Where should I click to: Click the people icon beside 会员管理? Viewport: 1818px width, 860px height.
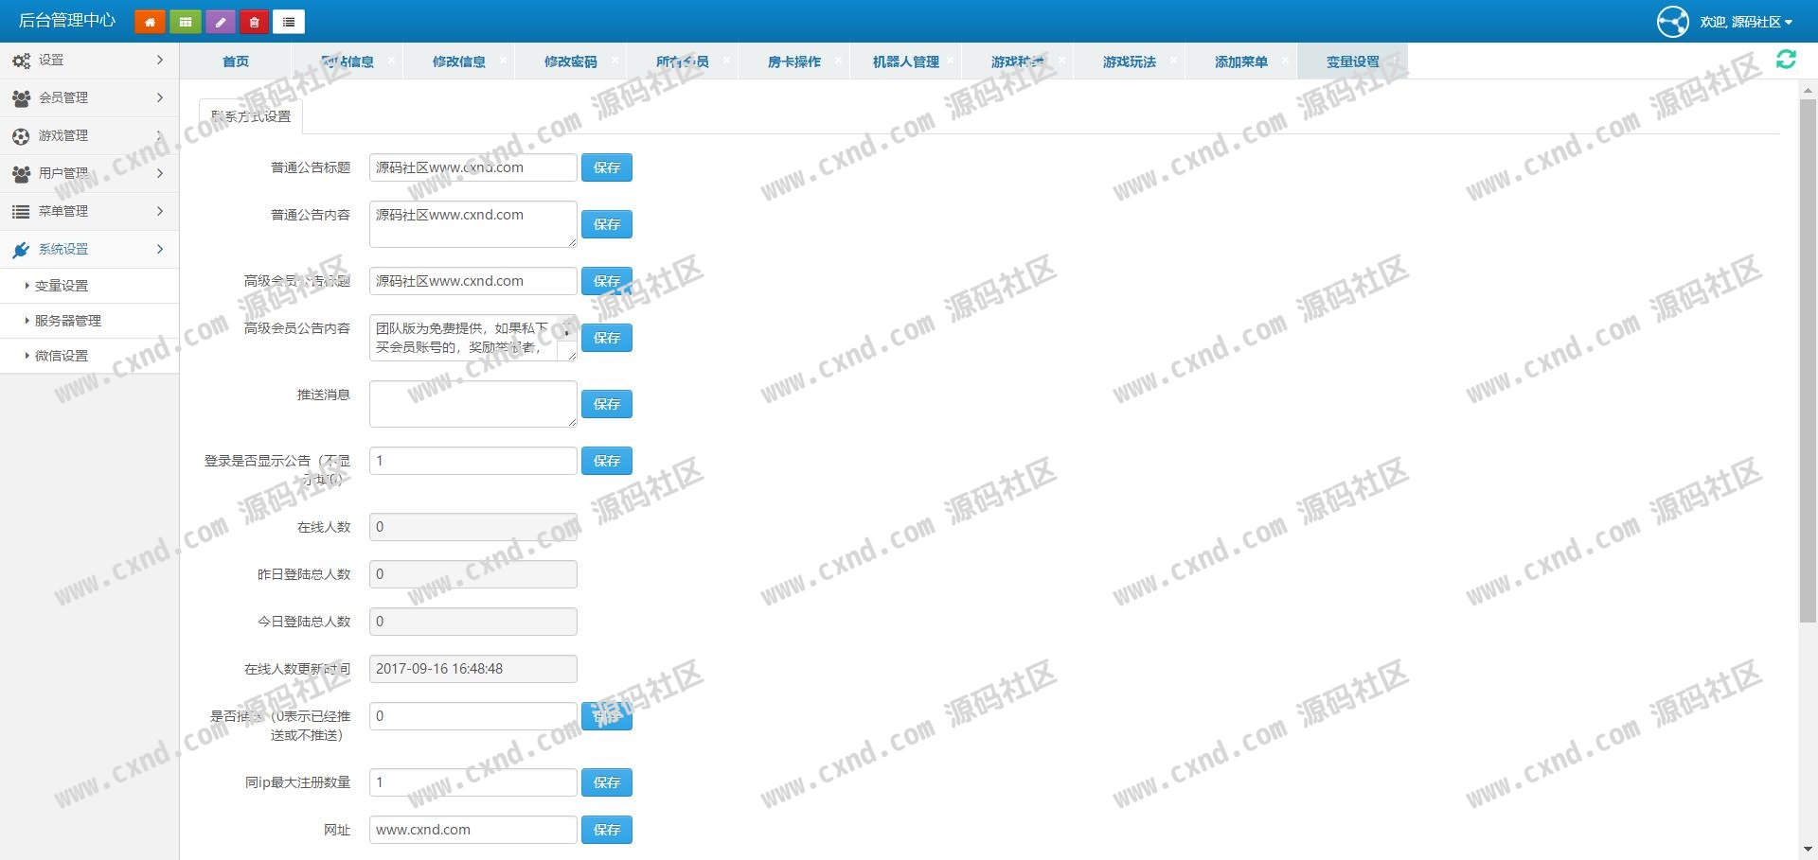click(x=21, y=98)
